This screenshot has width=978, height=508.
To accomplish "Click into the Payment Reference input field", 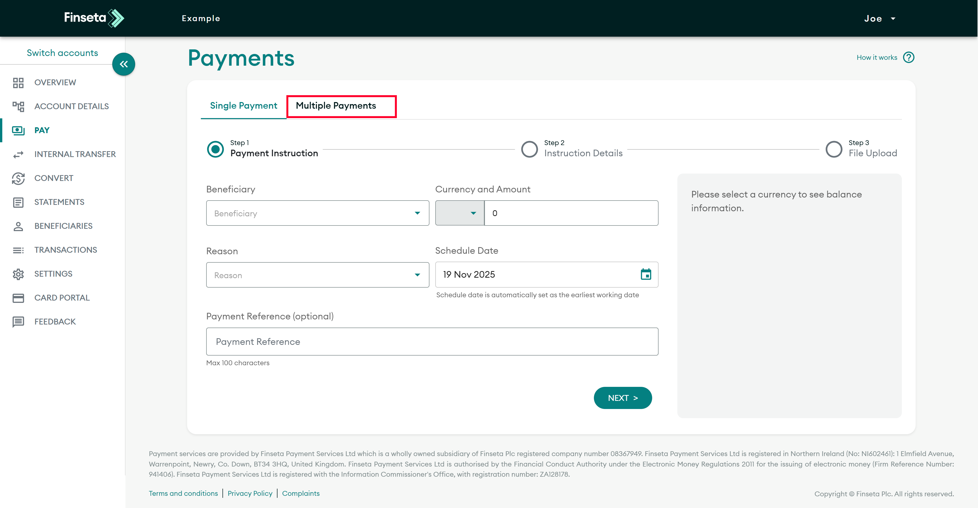I will (x=432, y=341).
